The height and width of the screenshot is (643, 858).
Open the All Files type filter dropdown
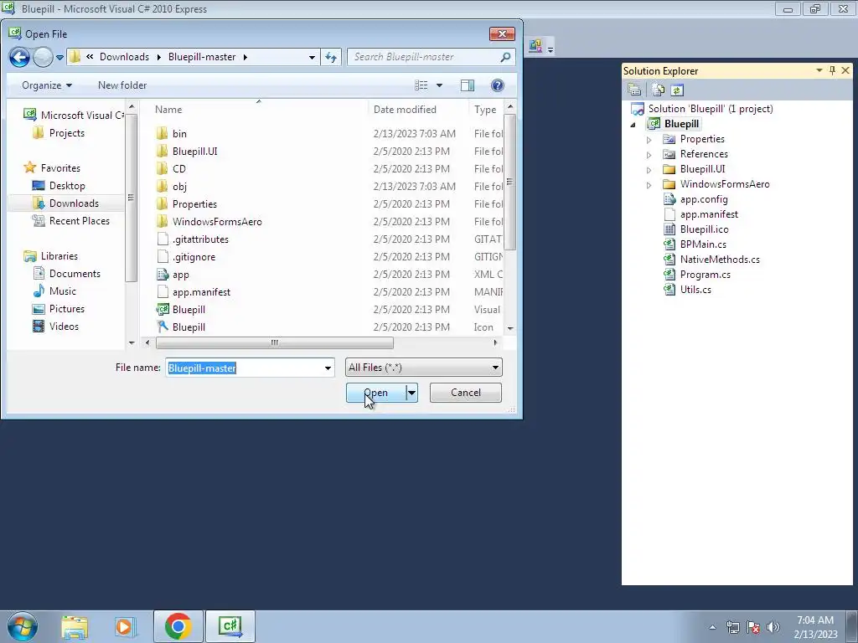pyautogui.click(x=423, y=368)
